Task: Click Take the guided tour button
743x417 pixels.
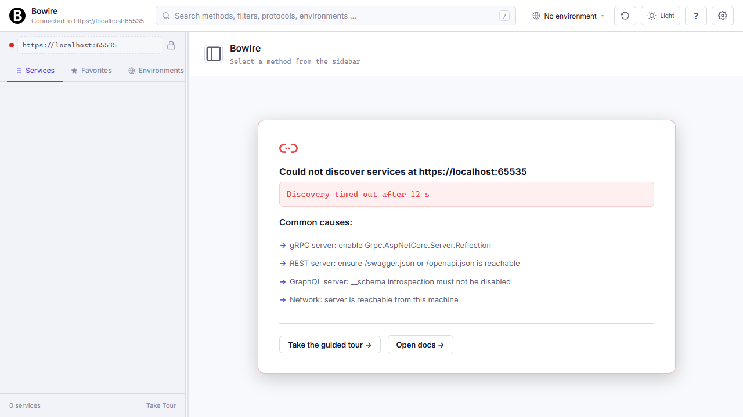Action: pyautogui.click(x=330, y=345)
